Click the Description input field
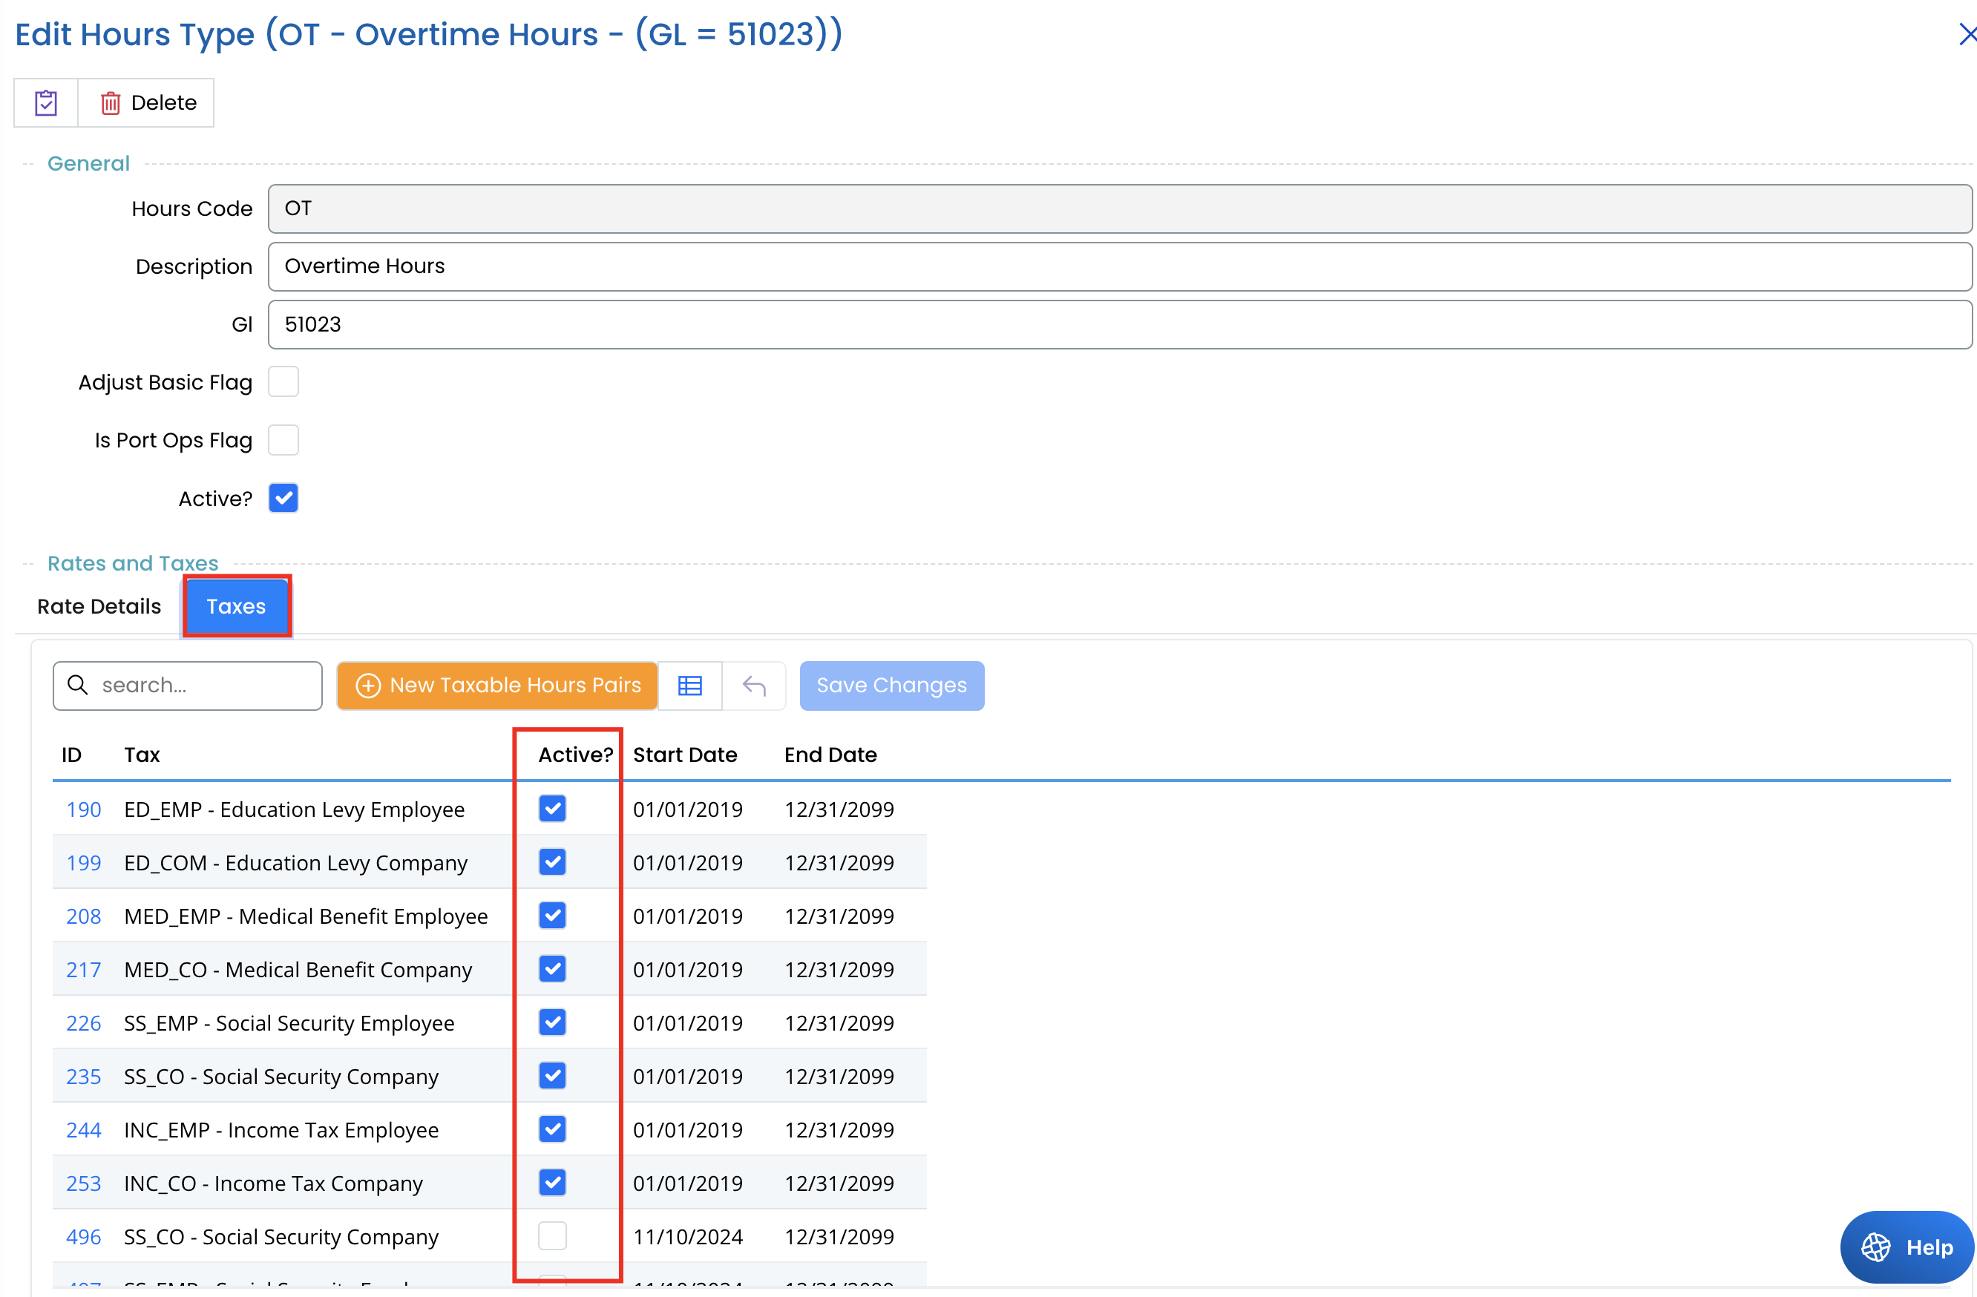 1118,266
